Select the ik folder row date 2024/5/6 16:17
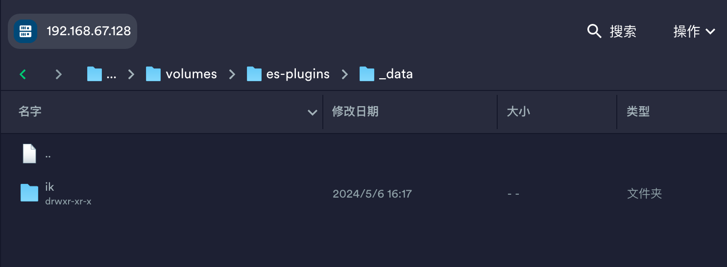 click(372, 194)
